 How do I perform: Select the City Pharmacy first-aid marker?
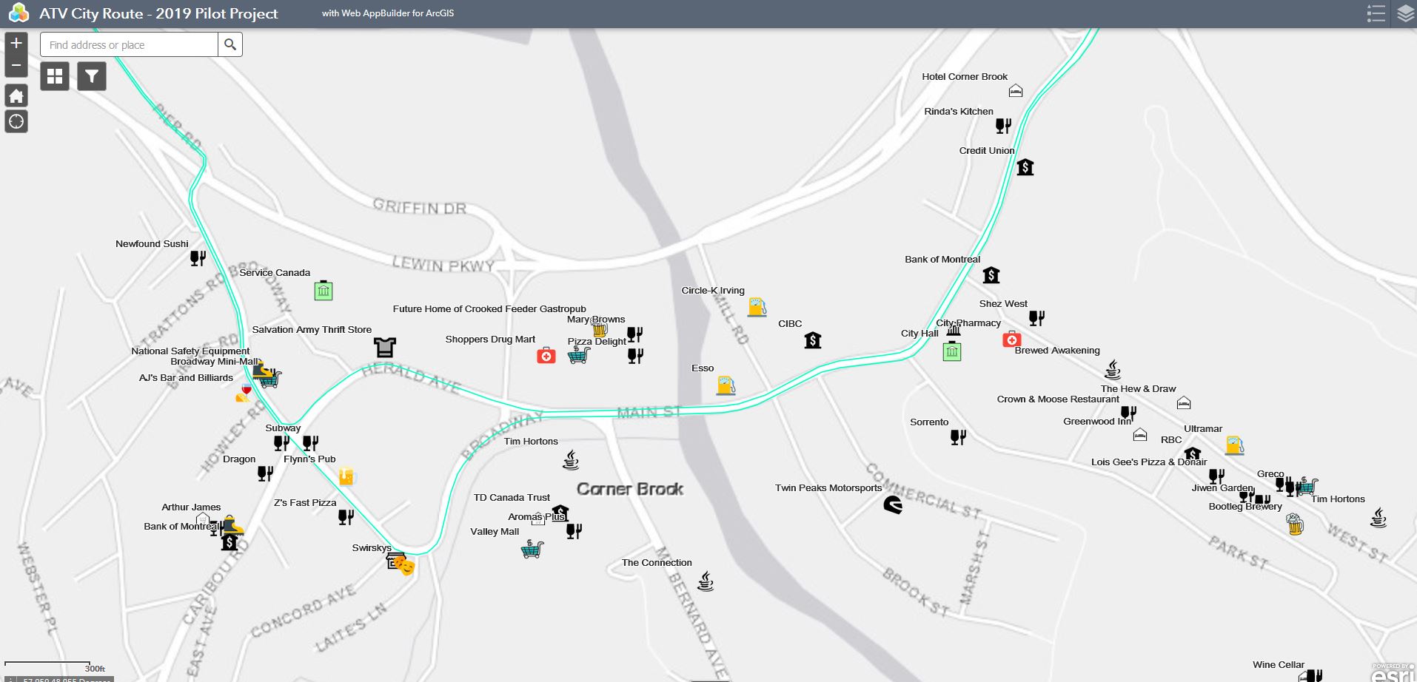click(x=1012, y=340)
